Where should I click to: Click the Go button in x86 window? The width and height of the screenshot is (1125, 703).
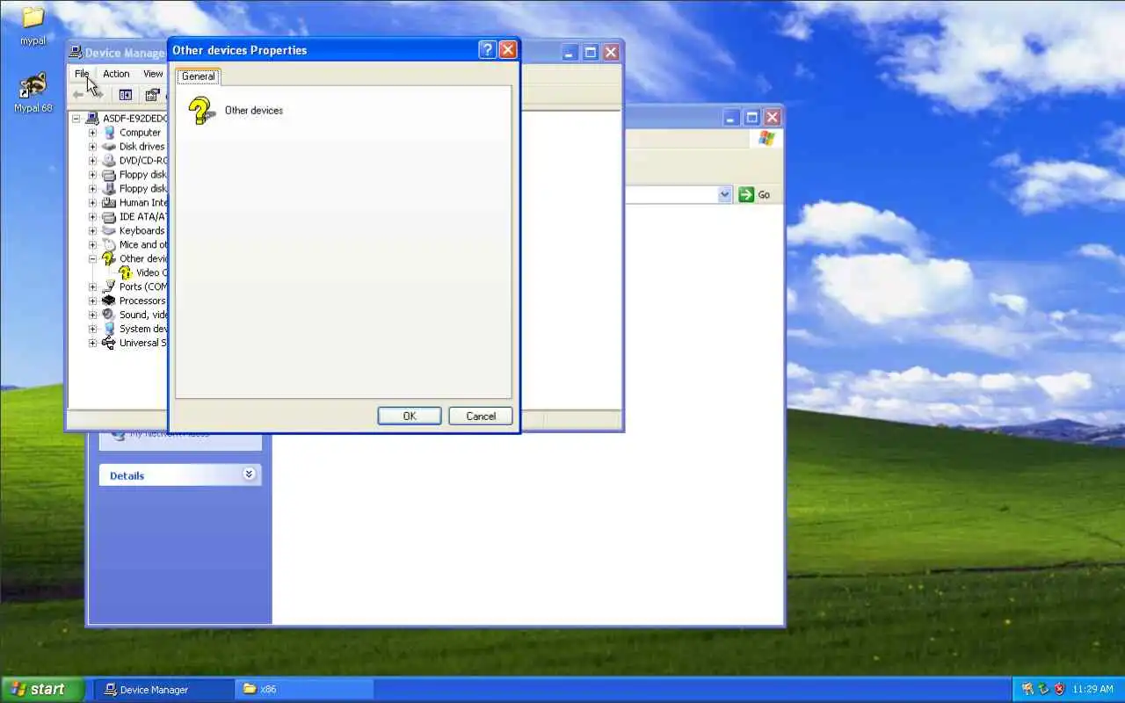coord(755,195)
